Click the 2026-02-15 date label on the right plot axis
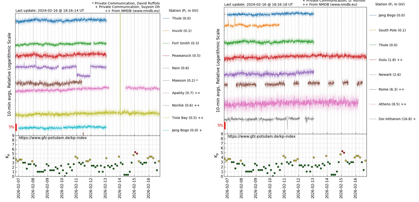Screen dimensions: 419x202 (x=341, y=188)
